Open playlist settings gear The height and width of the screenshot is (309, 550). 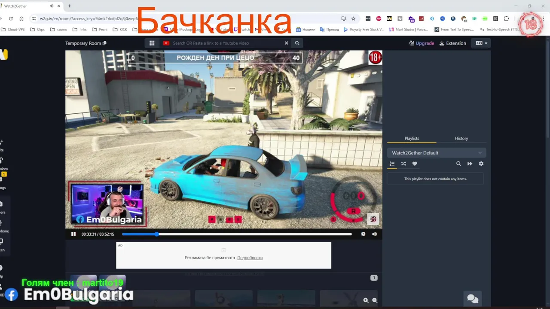[x=481, y=164]
